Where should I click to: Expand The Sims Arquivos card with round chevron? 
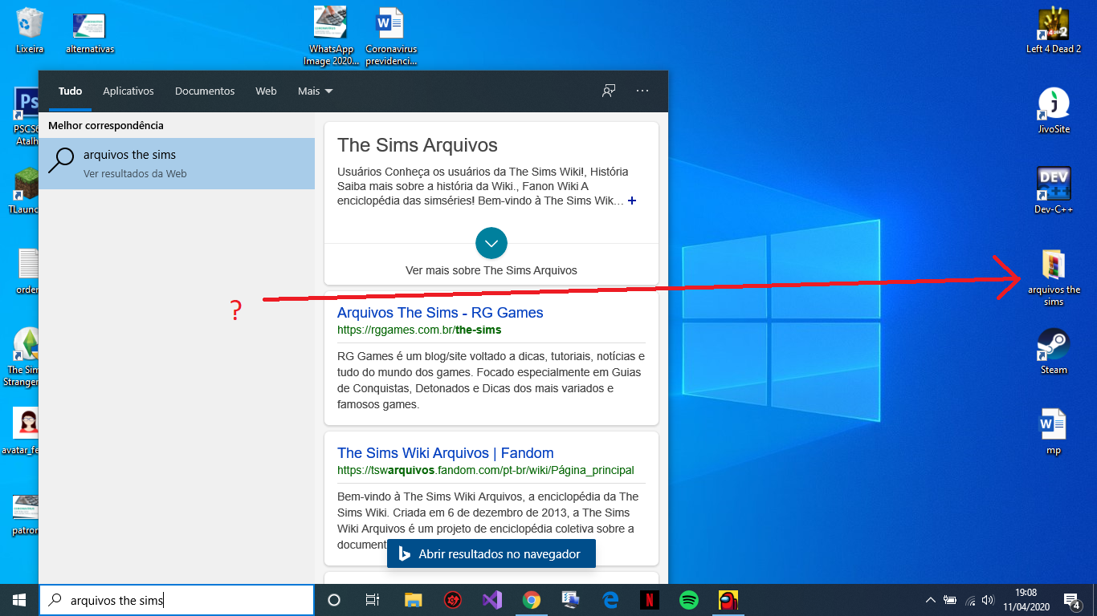(x=491, y=243)
